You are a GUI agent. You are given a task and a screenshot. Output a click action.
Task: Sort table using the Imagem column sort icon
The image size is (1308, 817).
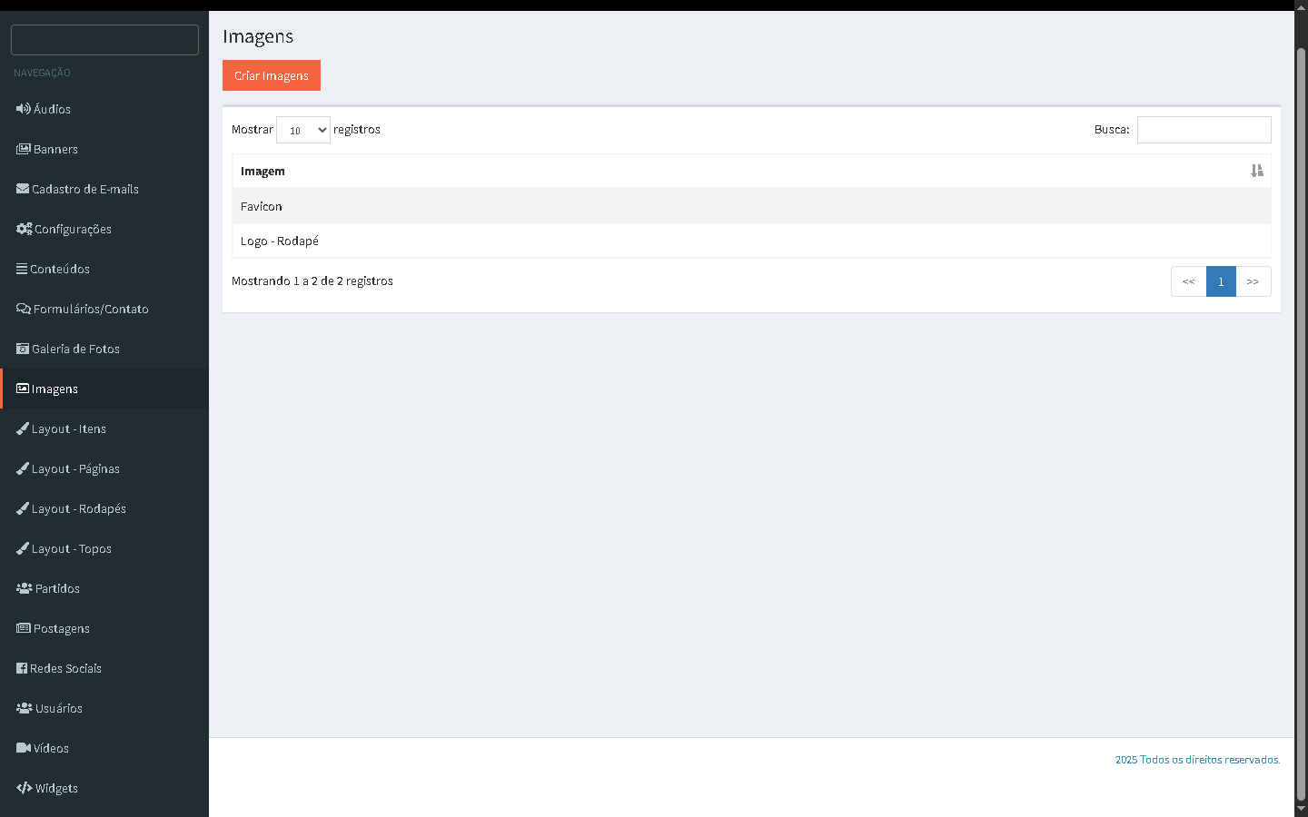(x=1256, y=171)
